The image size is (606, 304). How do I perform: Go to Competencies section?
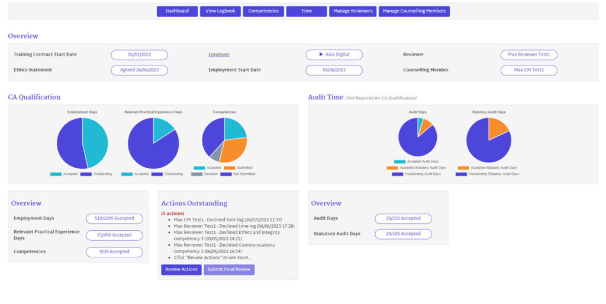(263, 11)
